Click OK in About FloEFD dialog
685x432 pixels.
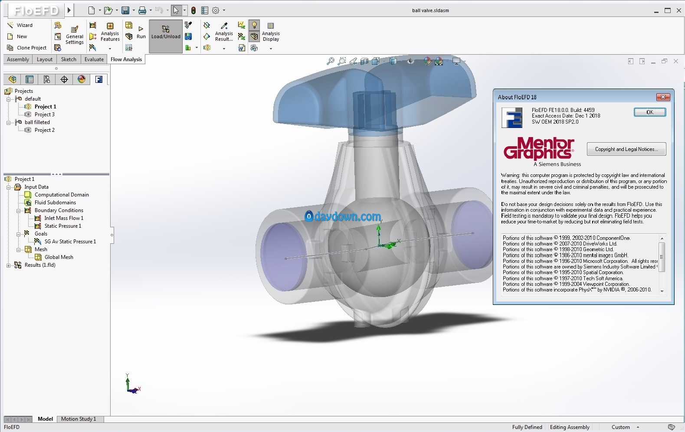click(649, 112)
